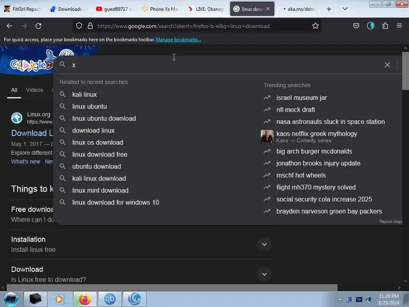Choose suggestion 'linux os download'

click(97, 143)
